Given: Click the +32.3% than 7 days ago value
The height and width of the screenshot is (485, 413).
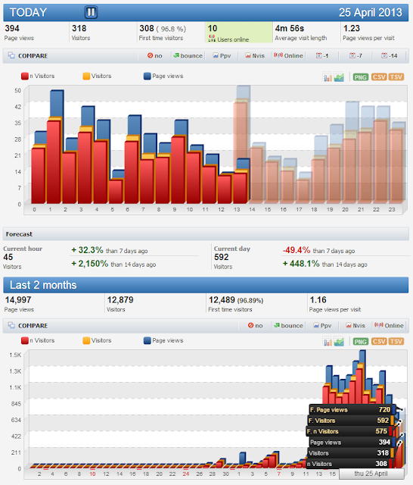Looking at the screenshot, I should pyautogui.click(x=110, y=250).
